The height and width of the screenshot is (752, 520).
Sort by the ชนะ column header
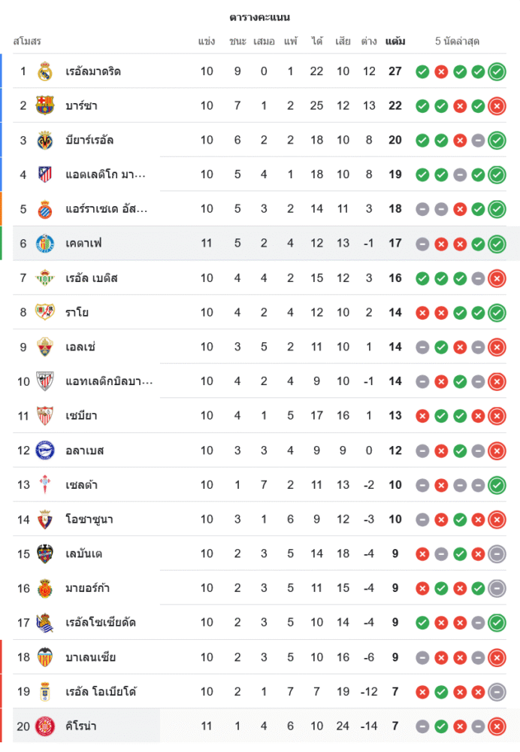pyautogui.click(x=237, y=41)
